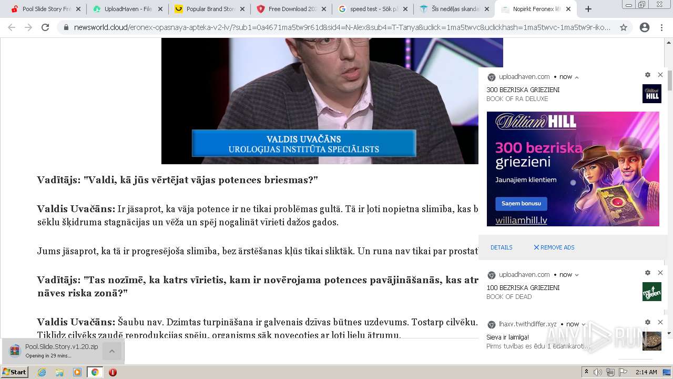The image size is (673, 379).
Task: Launch Internet Explorer from the taskbar
Action: [42, 372]
